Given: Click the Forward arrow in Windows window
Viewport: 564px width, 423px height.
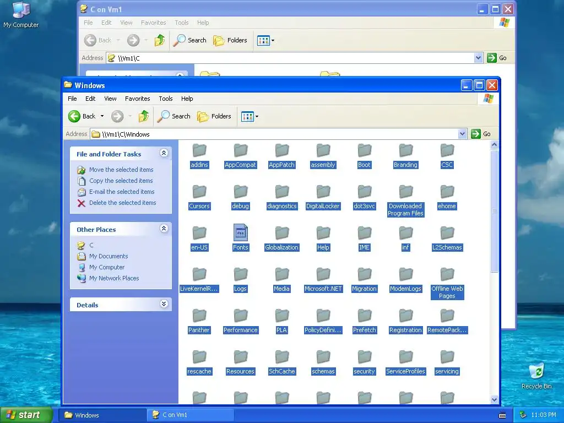Looking at the screenshot, I should (117, 116).
